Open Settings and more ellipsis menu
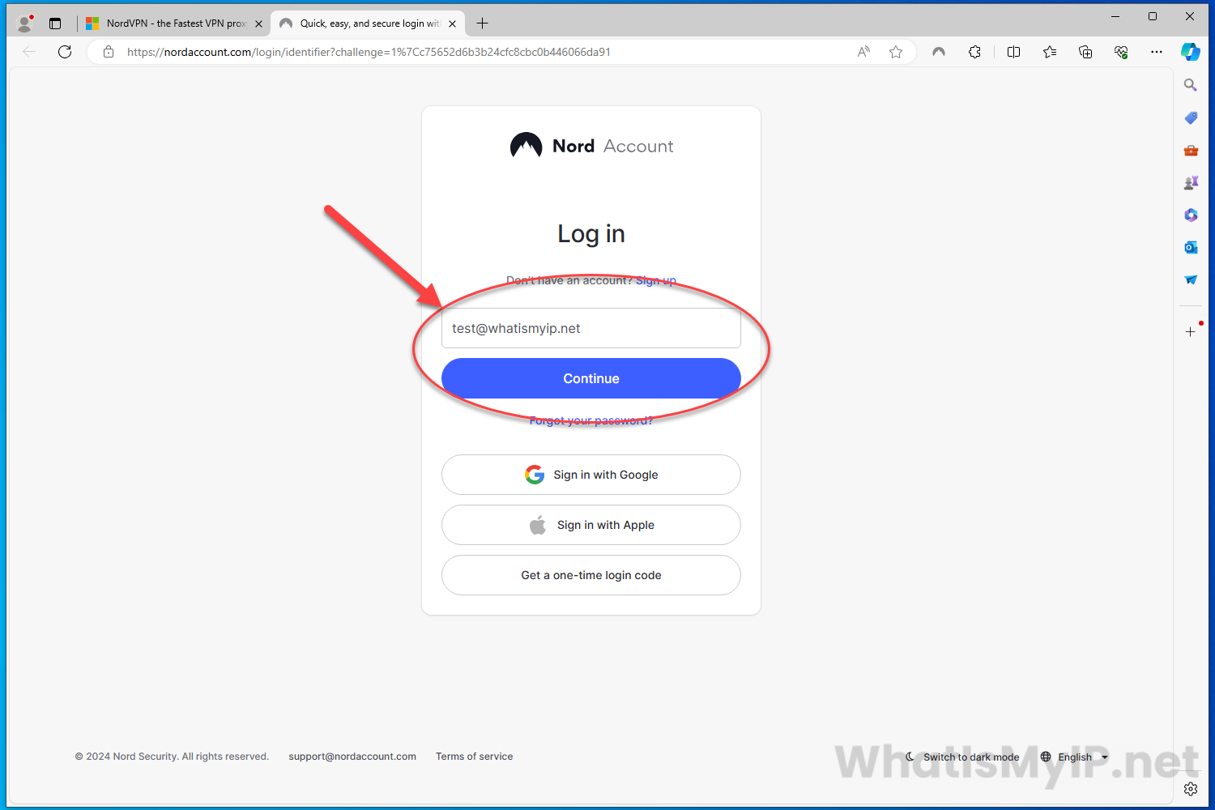 [1157, 52]
